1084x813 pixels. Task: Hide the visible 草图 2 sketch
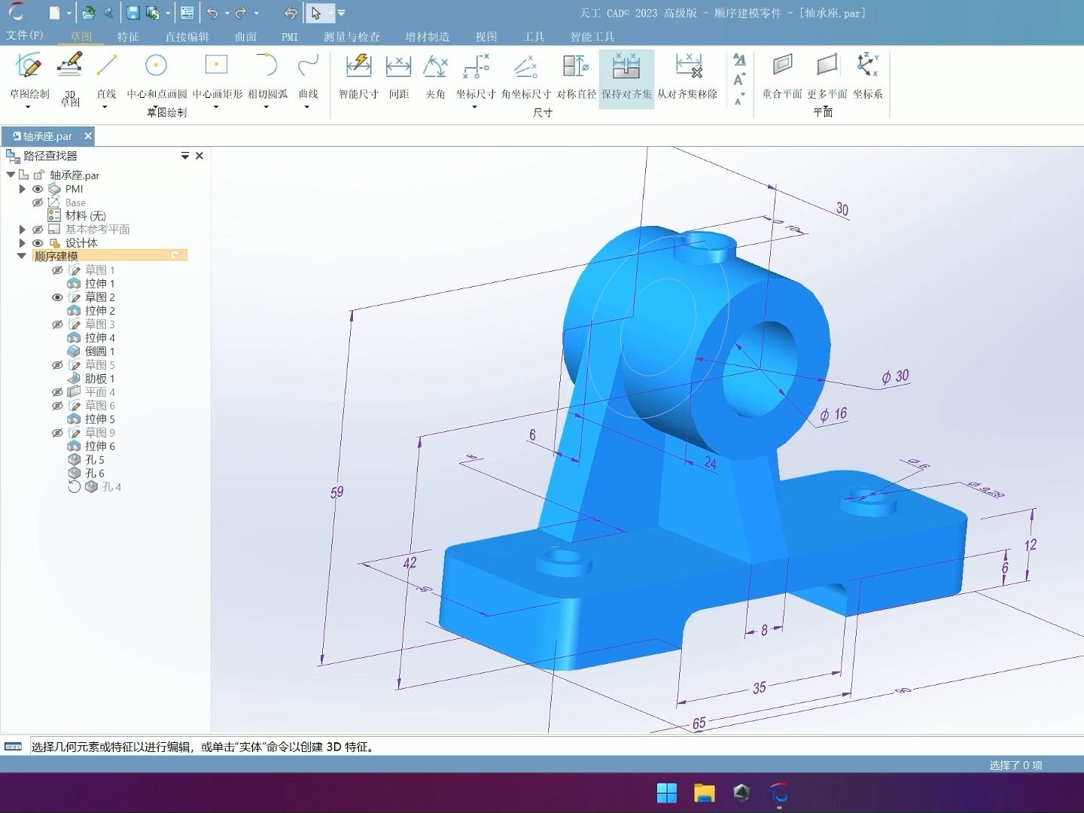(x=57, y=297)
